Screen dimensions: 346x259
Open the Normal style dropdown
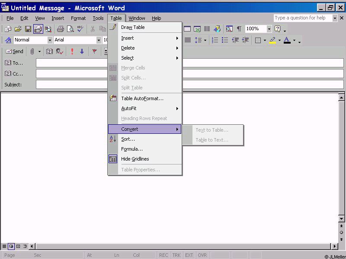tap(50, 40)
